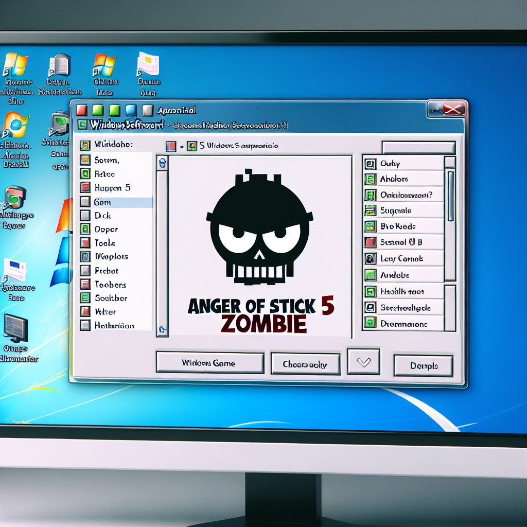Click the red icon before 'S Wildoors' path

(x=171, y=146)
